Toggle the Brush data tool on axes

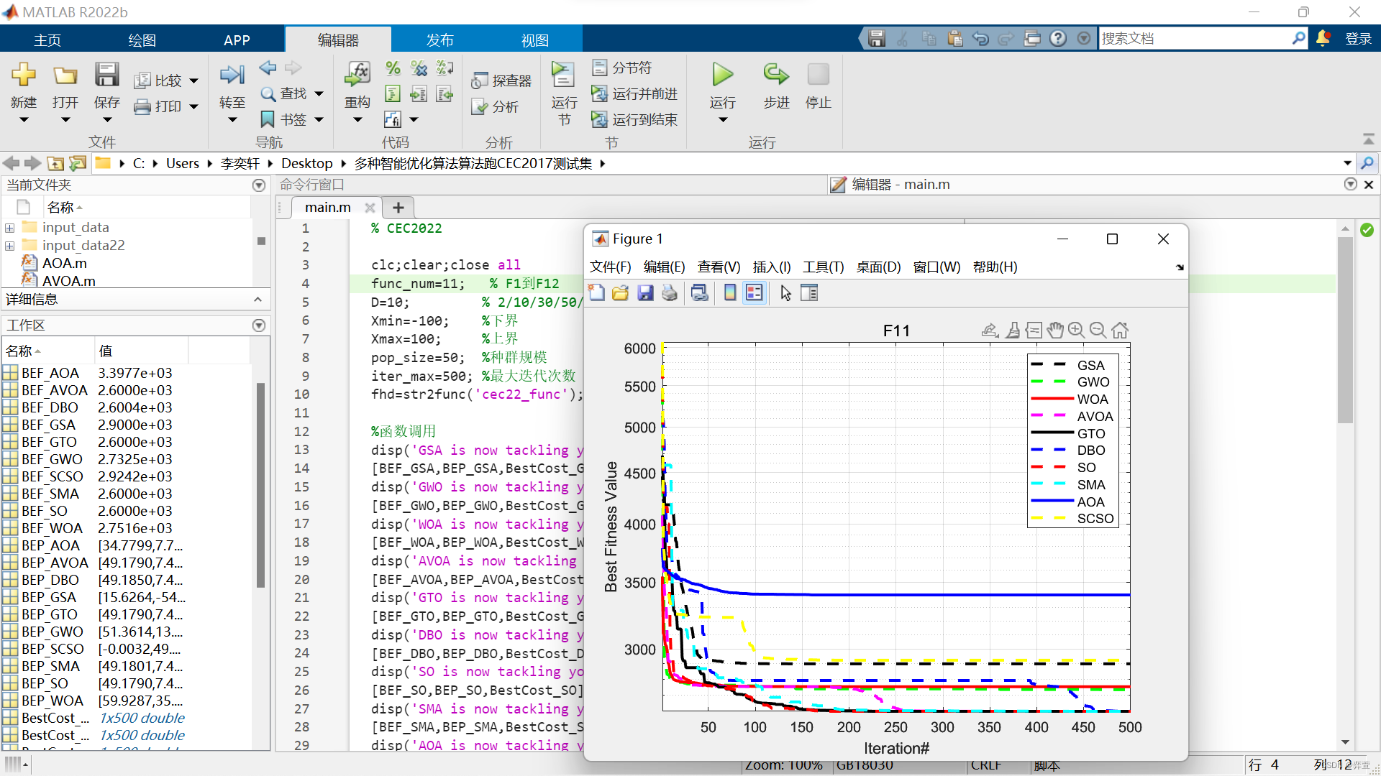point(1013,330)
